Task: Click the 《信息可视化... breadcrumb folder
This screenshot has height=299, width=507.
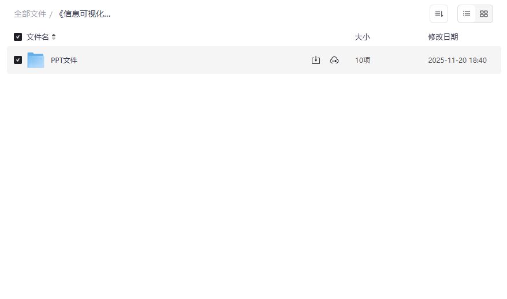Action: pos(84,14)
